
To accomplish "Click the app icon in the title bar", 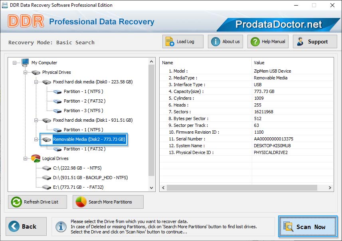I will click(x=4, y=5).
